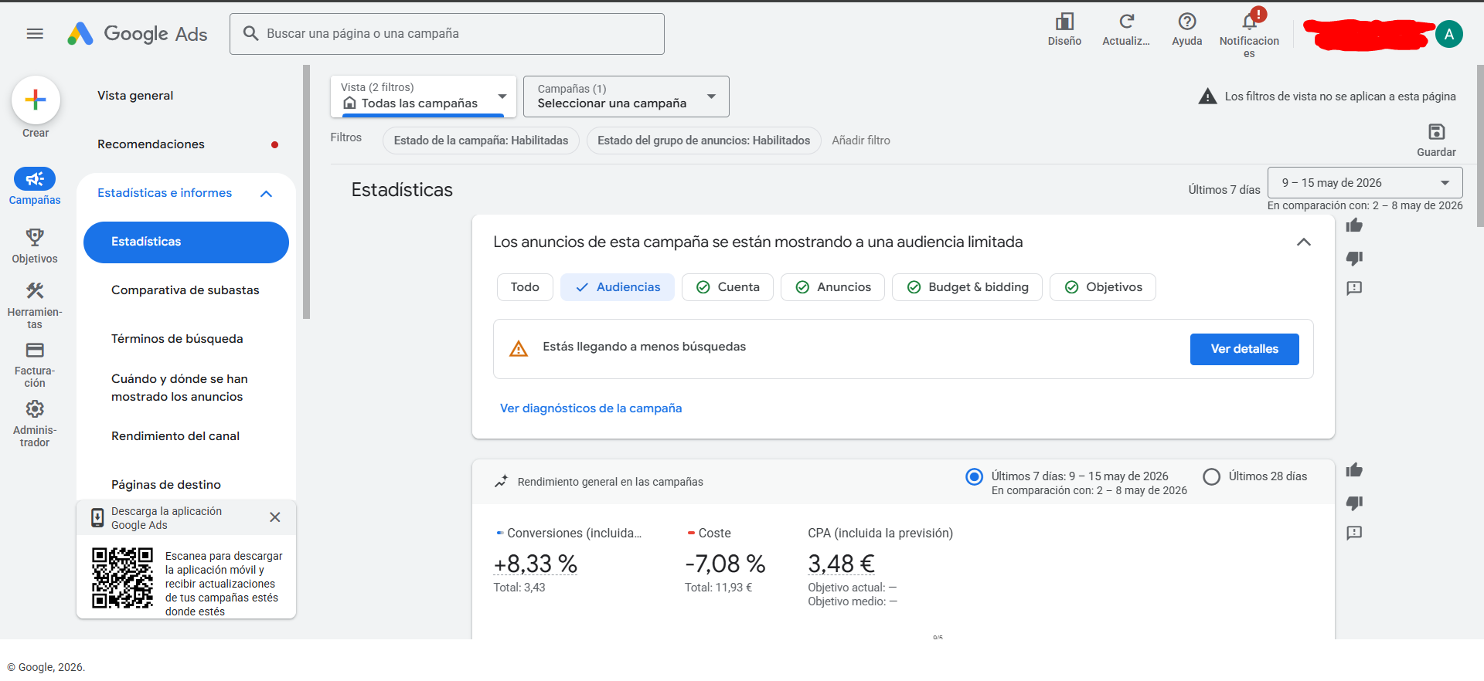The height and width of the screenshot is (681, 1484).
Task: Open Facturación billing icon
Action: [x=35, y=350]
